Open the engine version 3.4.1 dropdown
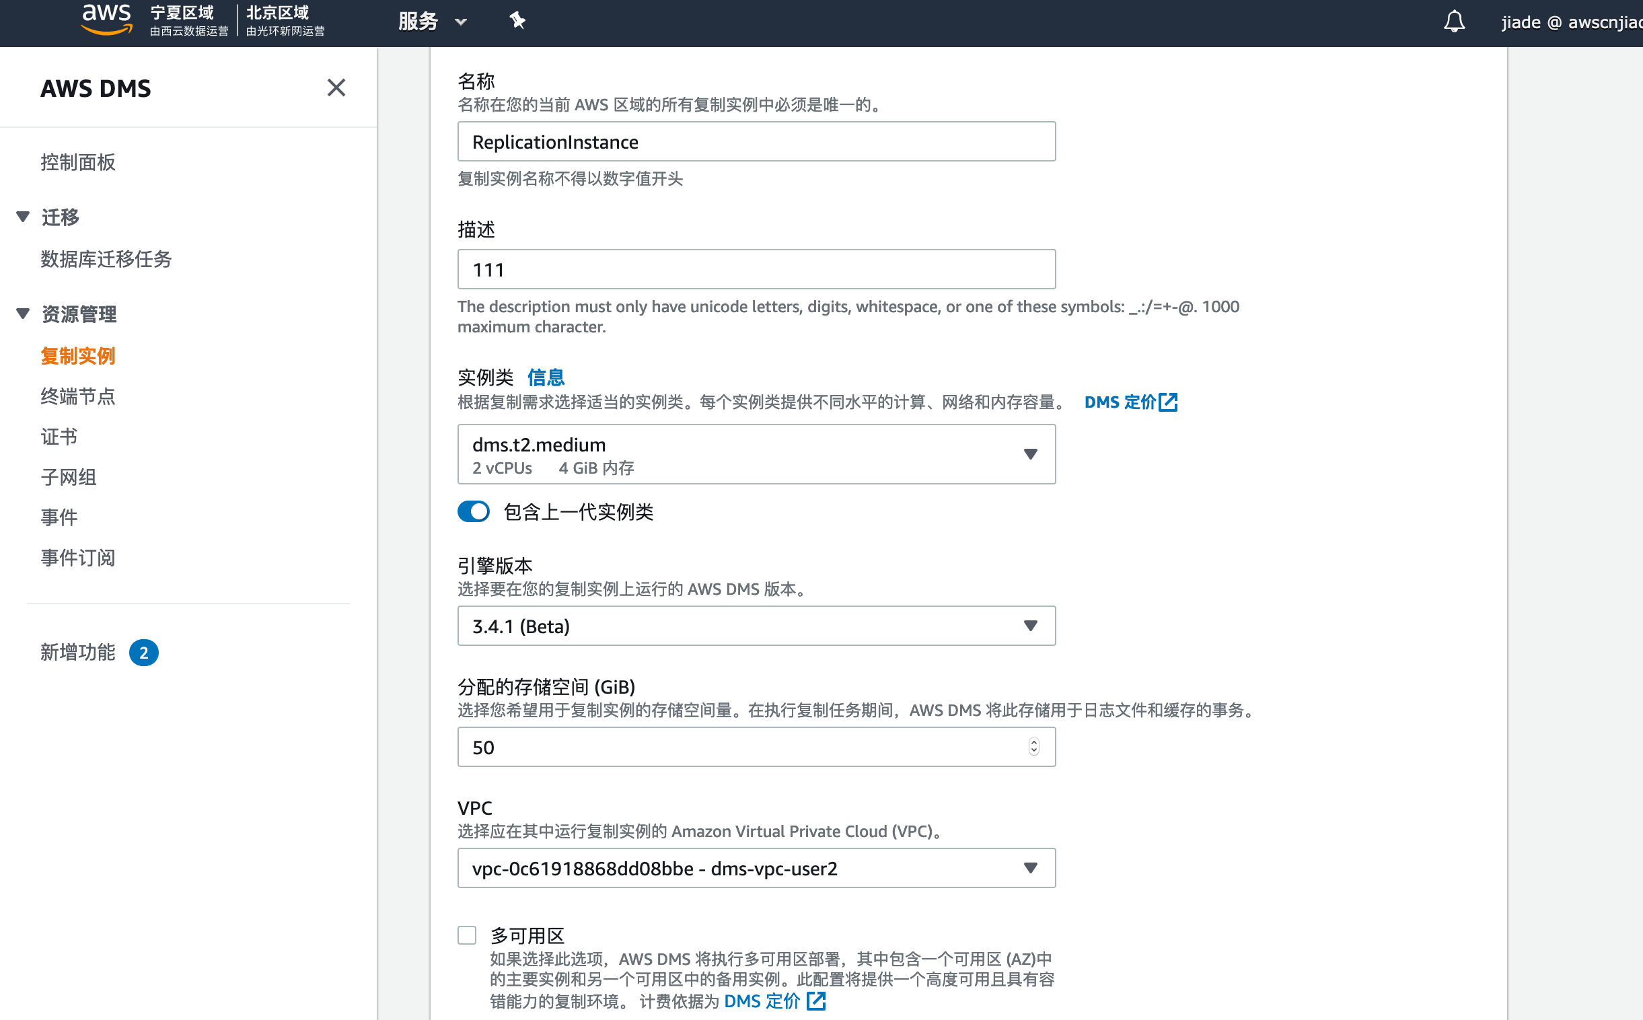This screenshot has width=1643, height=1020. 756,626
